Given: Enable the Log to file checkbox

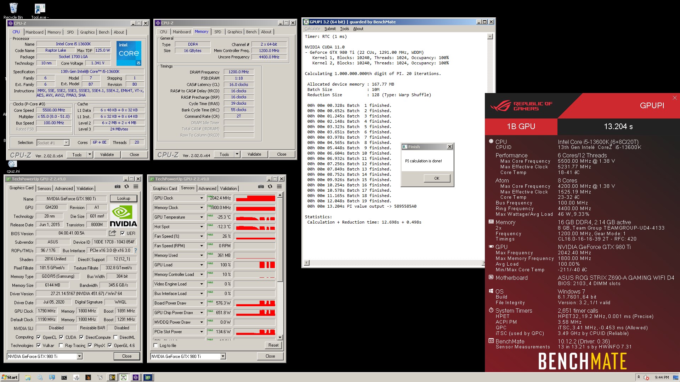Looking at the screenshot, I should pos(155,346).
